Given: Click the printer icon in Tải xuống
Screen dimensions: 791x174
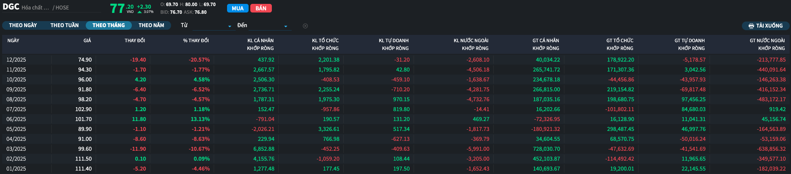Looking at the screenshot, I should coord(751,26).
